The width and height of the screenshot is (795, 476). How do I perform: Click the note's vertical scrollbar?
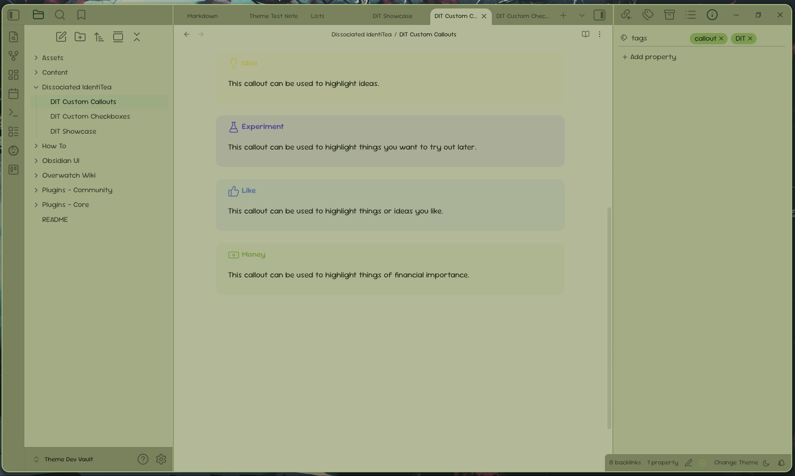click(x=609, y=318)
